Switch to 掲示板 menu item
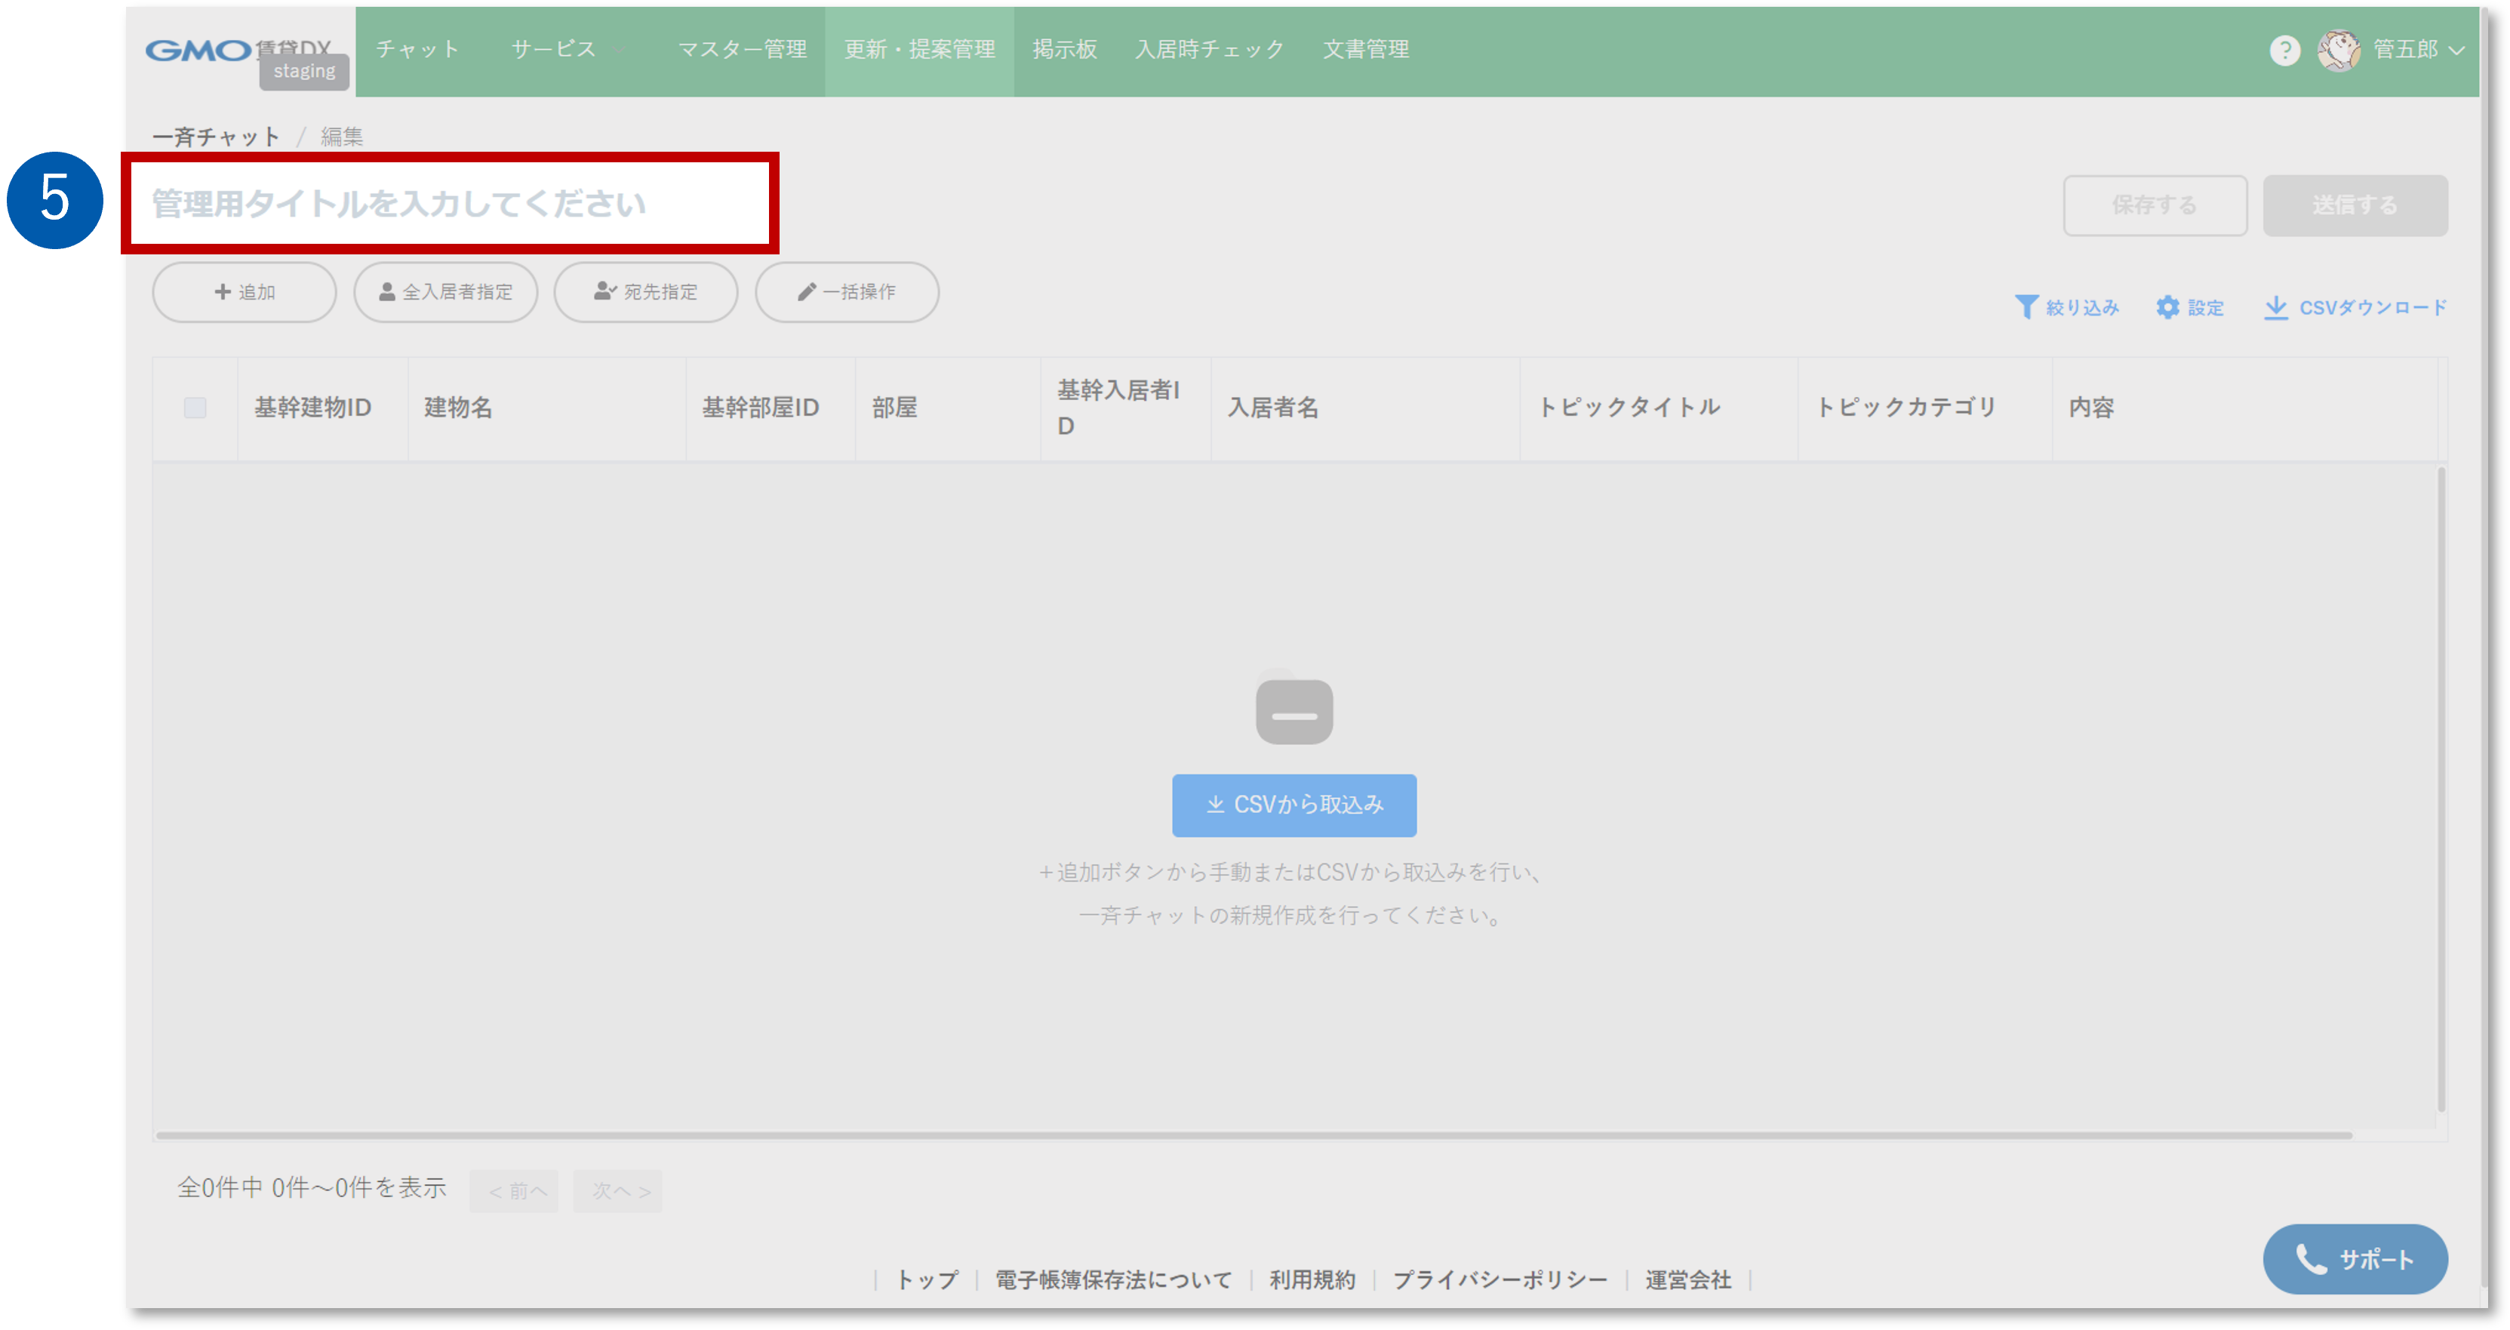Screen dimensions: 2510x1330 point(1064,50)
